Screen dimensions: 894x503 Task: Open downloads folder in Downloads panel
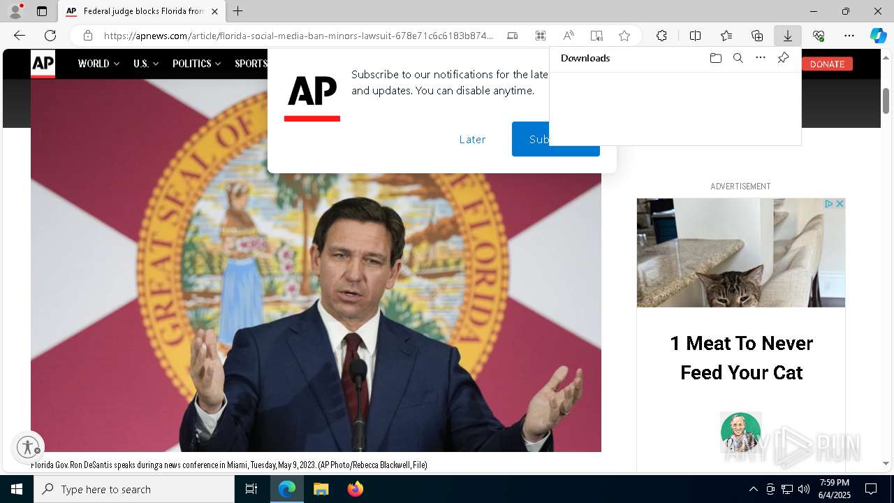(715, 58)
